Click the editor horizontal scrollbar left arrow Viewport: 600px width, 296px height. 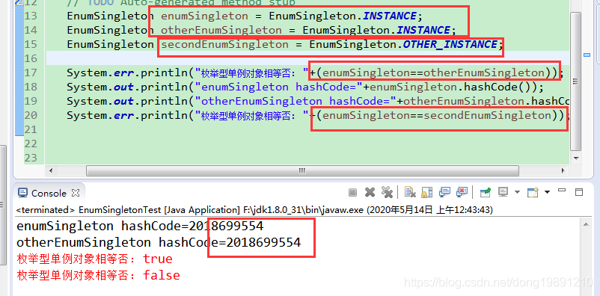[51, 170]
